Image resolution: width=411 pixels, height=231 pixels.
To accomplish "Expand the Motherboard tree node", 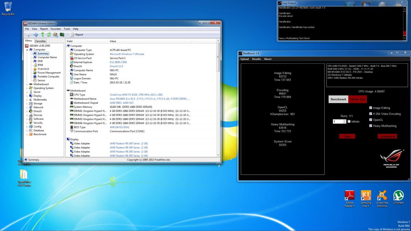I will pyautogui.click(x=27, y=84).
